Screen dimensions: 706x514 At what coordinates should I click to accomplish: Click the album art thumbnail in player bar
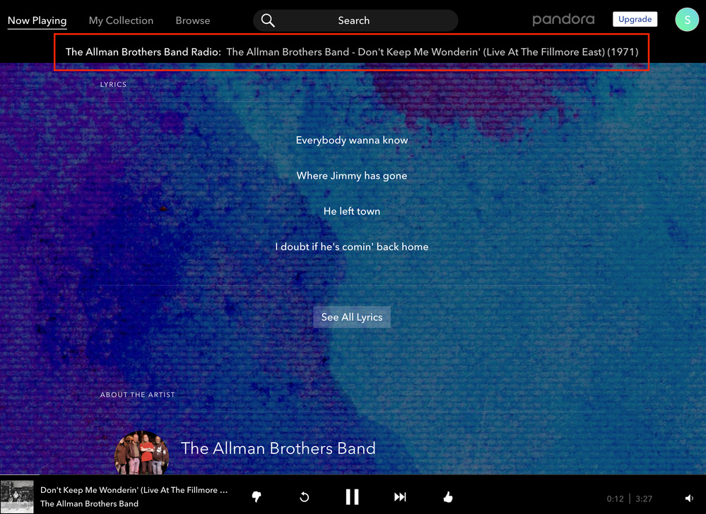[17, 497]
